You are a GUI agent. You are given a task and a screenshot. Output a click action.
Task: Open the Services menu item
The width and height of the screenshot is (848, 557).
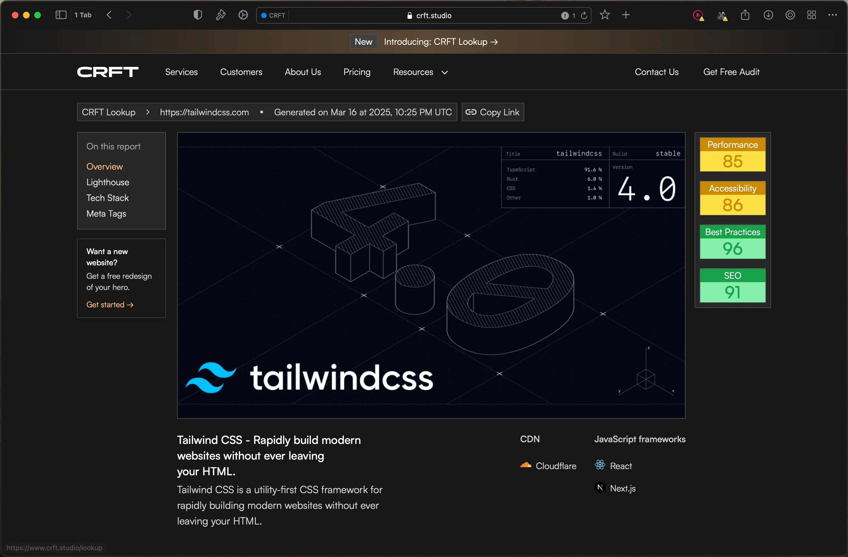point(181,72)
